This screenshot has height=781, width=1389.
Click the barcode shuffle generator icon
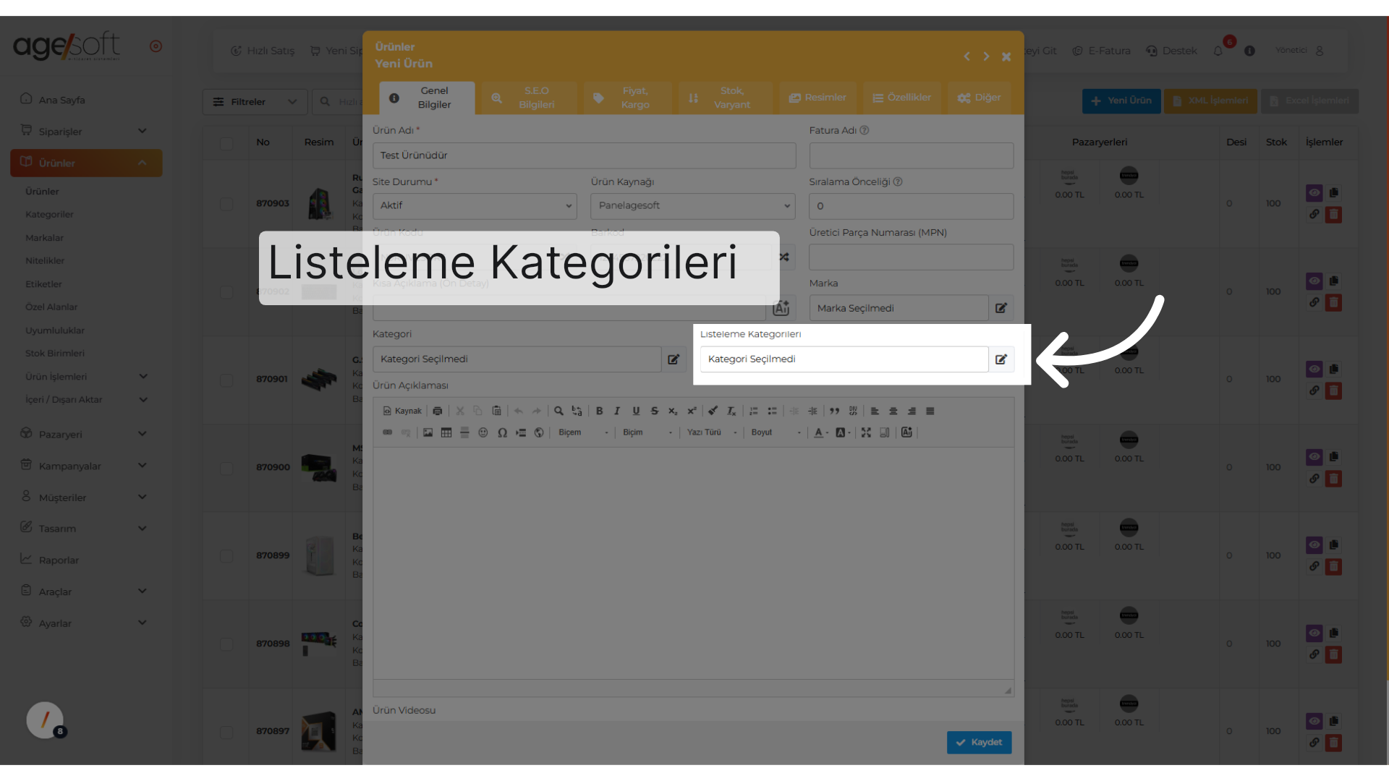click(x=784, y=257)
